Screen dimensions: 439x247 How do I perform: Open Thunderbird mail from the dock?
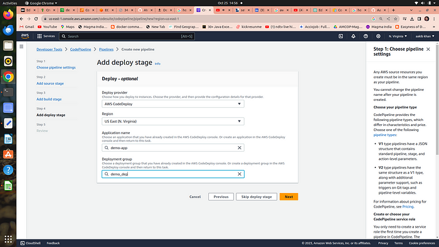8,30
